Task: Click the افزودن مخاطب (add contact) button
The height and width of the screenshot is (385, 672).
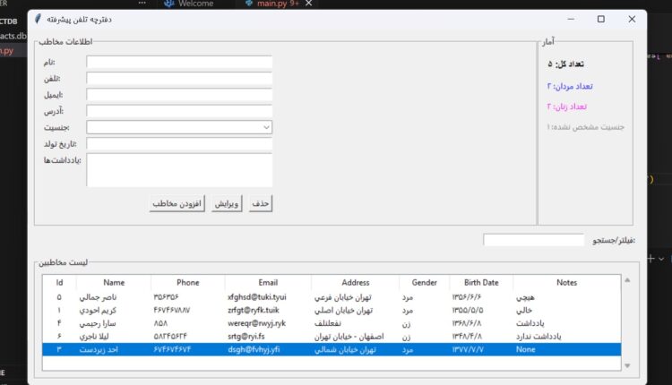Action: click(177, 203)
